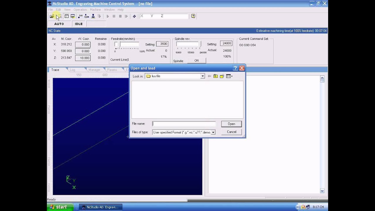Restore the NcStudio main window
Screen dimensions: 375x211
pyautogui.click(x=318, y=4)
